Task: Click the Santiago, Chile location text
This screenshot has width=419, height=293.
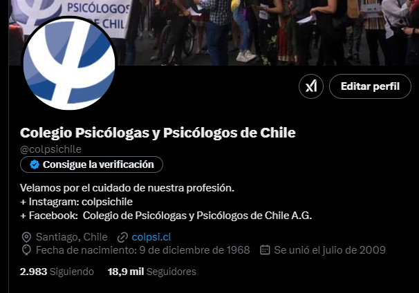Action: coord(72,237)
